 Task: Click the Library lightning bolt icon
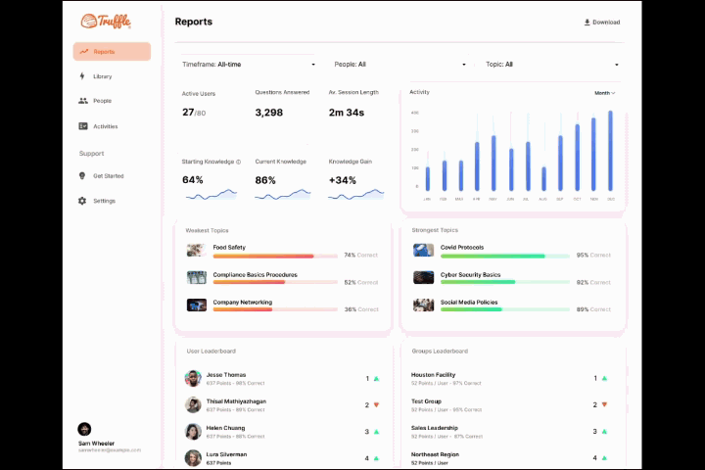[x=82, y=76]
